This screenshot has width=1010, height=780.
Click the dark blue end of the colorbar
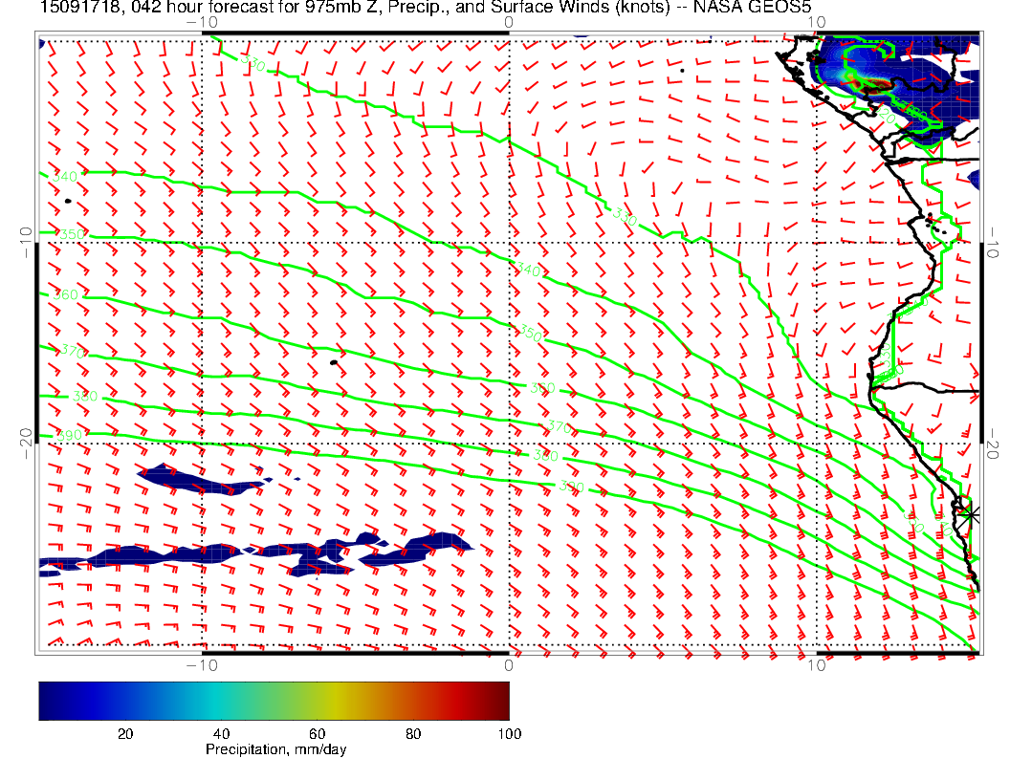(x=48, y=701)
